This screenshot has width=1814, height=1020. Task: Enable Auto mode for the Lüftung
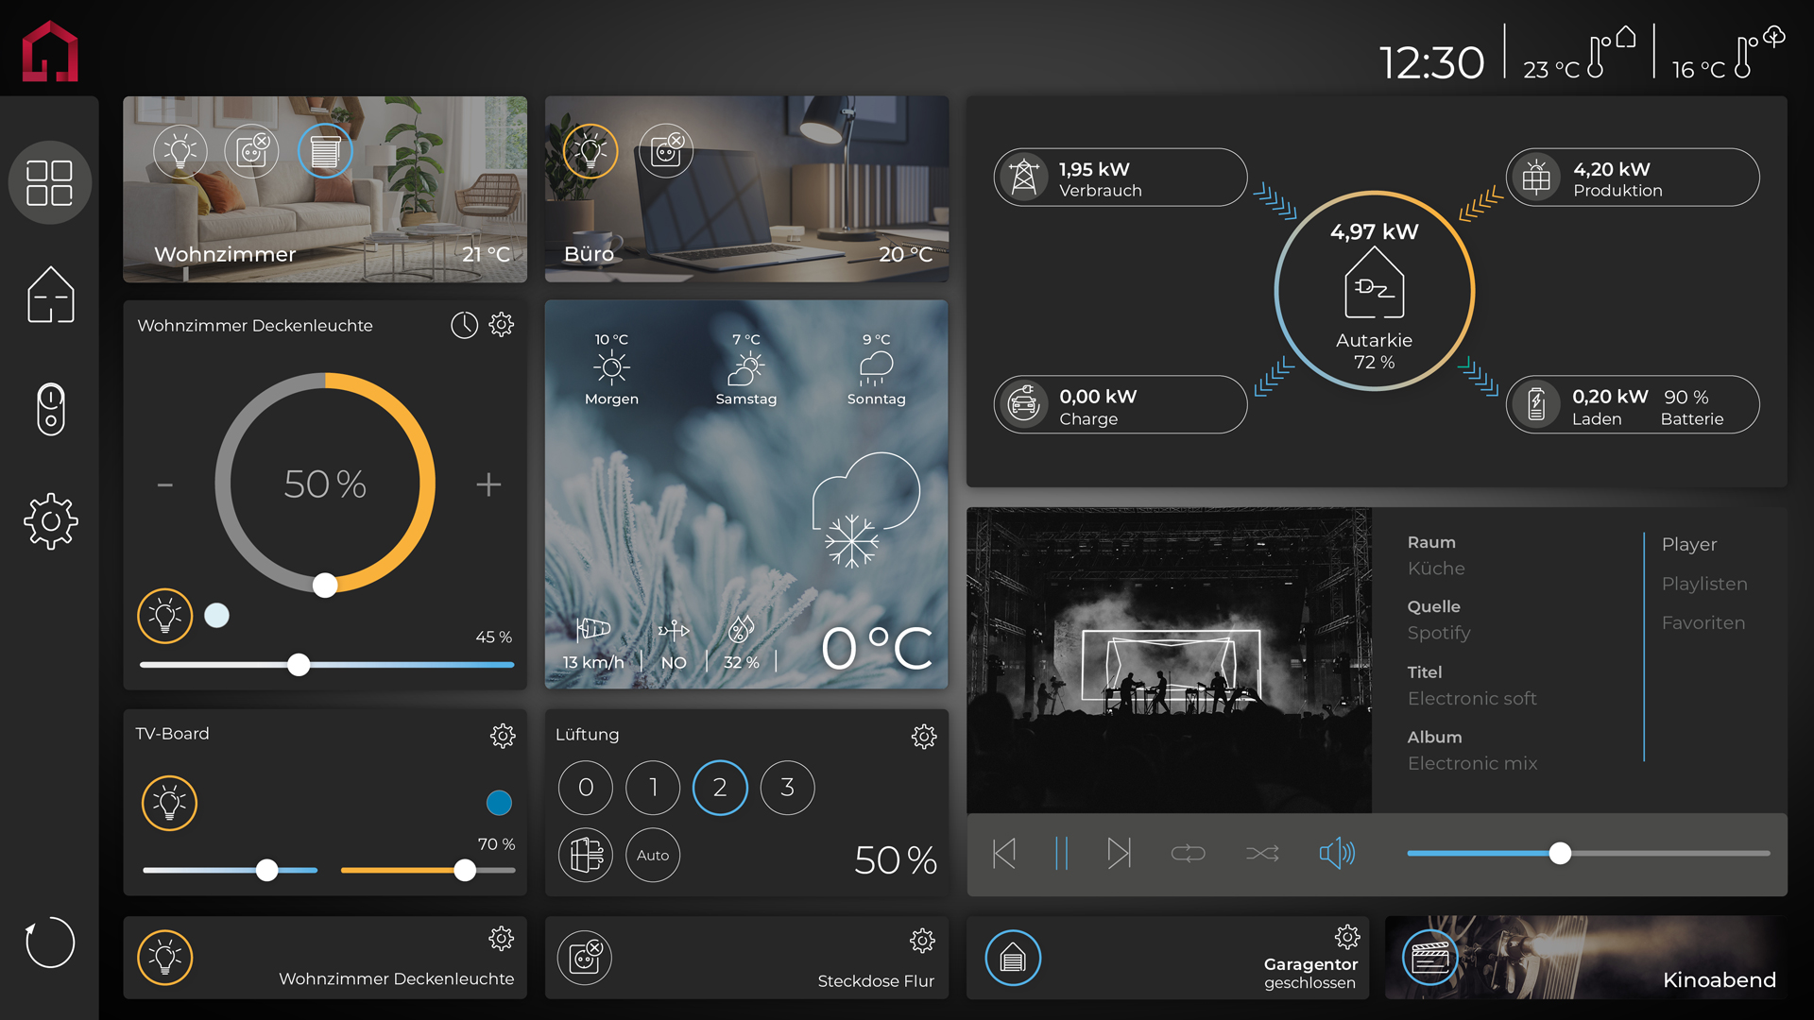tap(652, 855)
